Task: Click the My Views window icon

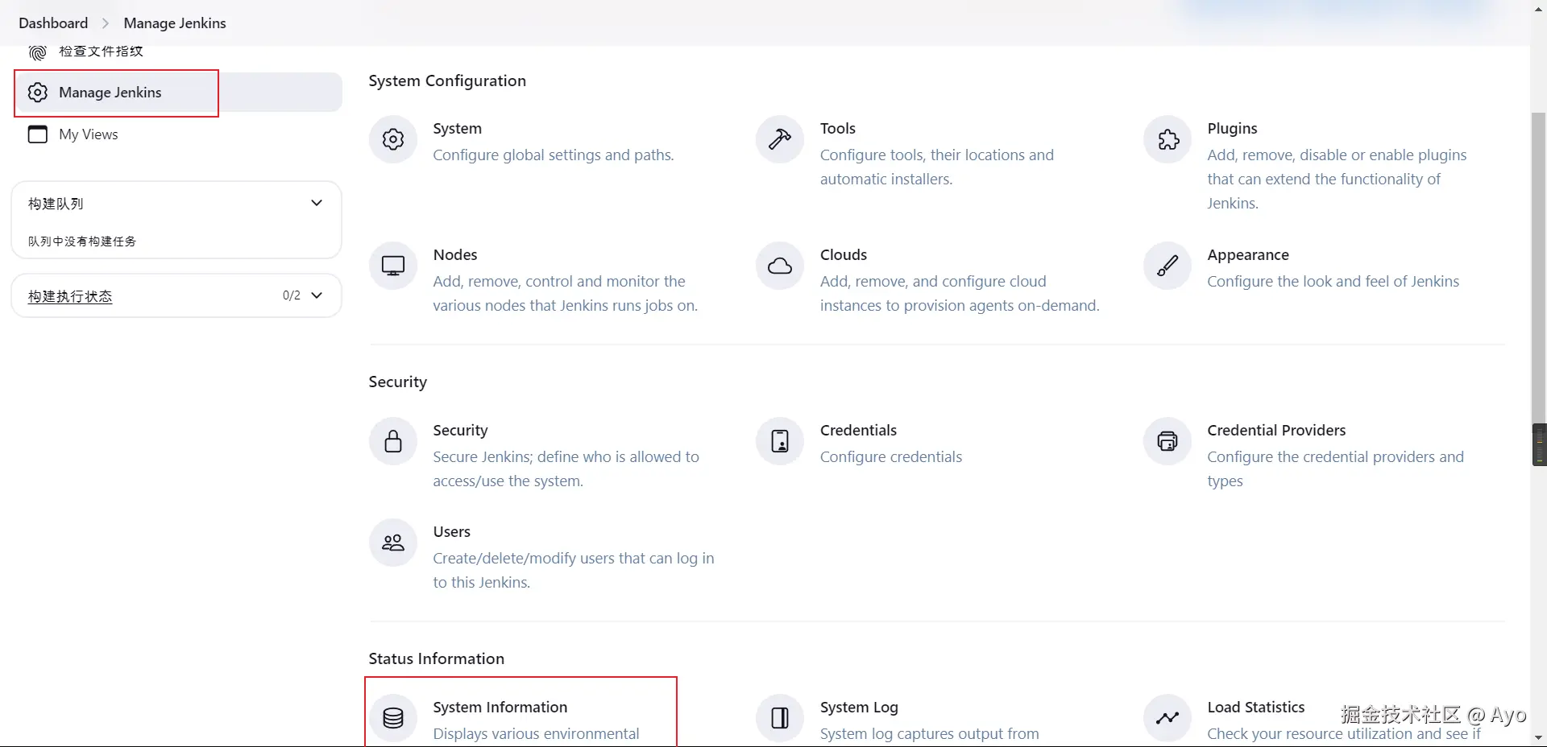Action: 38,134
